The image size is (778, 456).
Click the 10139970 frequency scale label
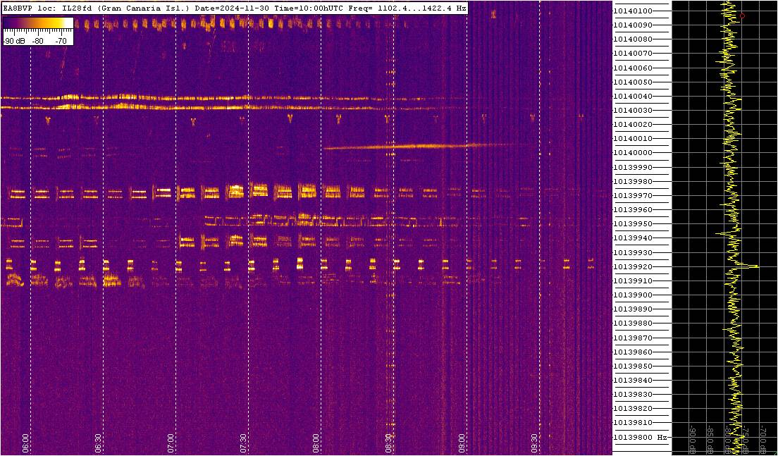633,195
